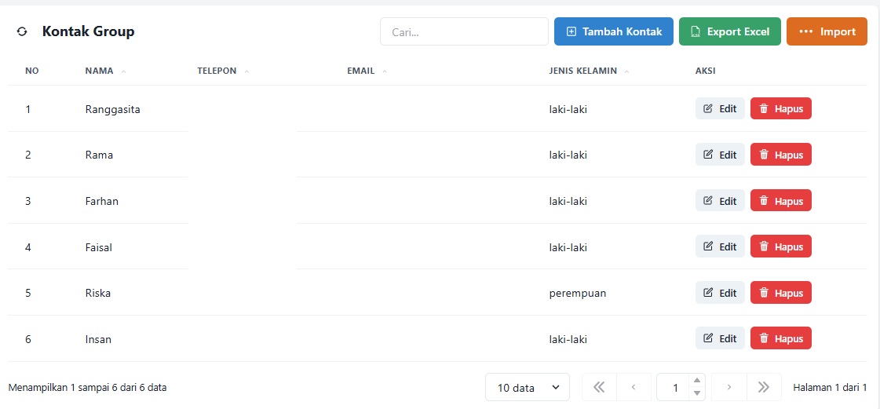Increase page number with up stepper arrow
Image resolution: width=880 pixels, height=409 pixels.
[x=696, y=381]
